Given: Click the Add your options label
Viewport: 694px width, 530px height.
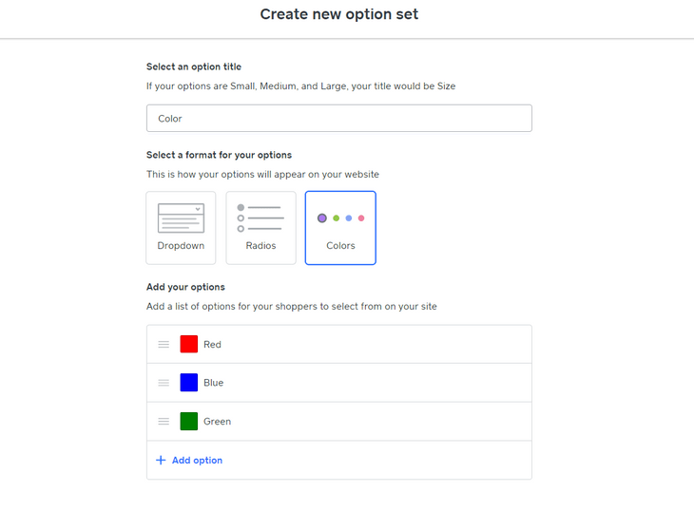Looking at the screenshot, I should (185, 287).
